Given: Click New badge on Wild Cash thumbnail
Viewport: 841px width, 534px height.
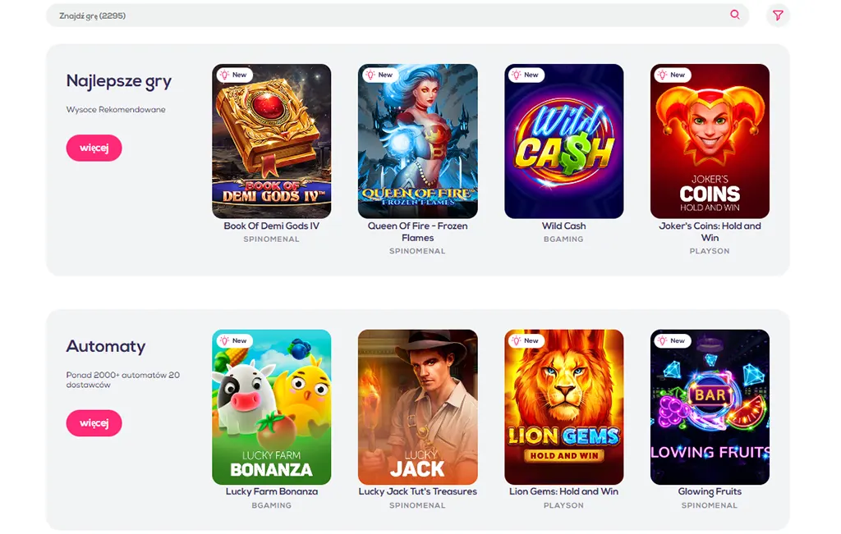Looking at the screenshot, I should [x=526, y=75].
